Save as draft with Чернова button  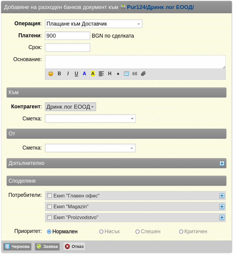tap(17, 246)
